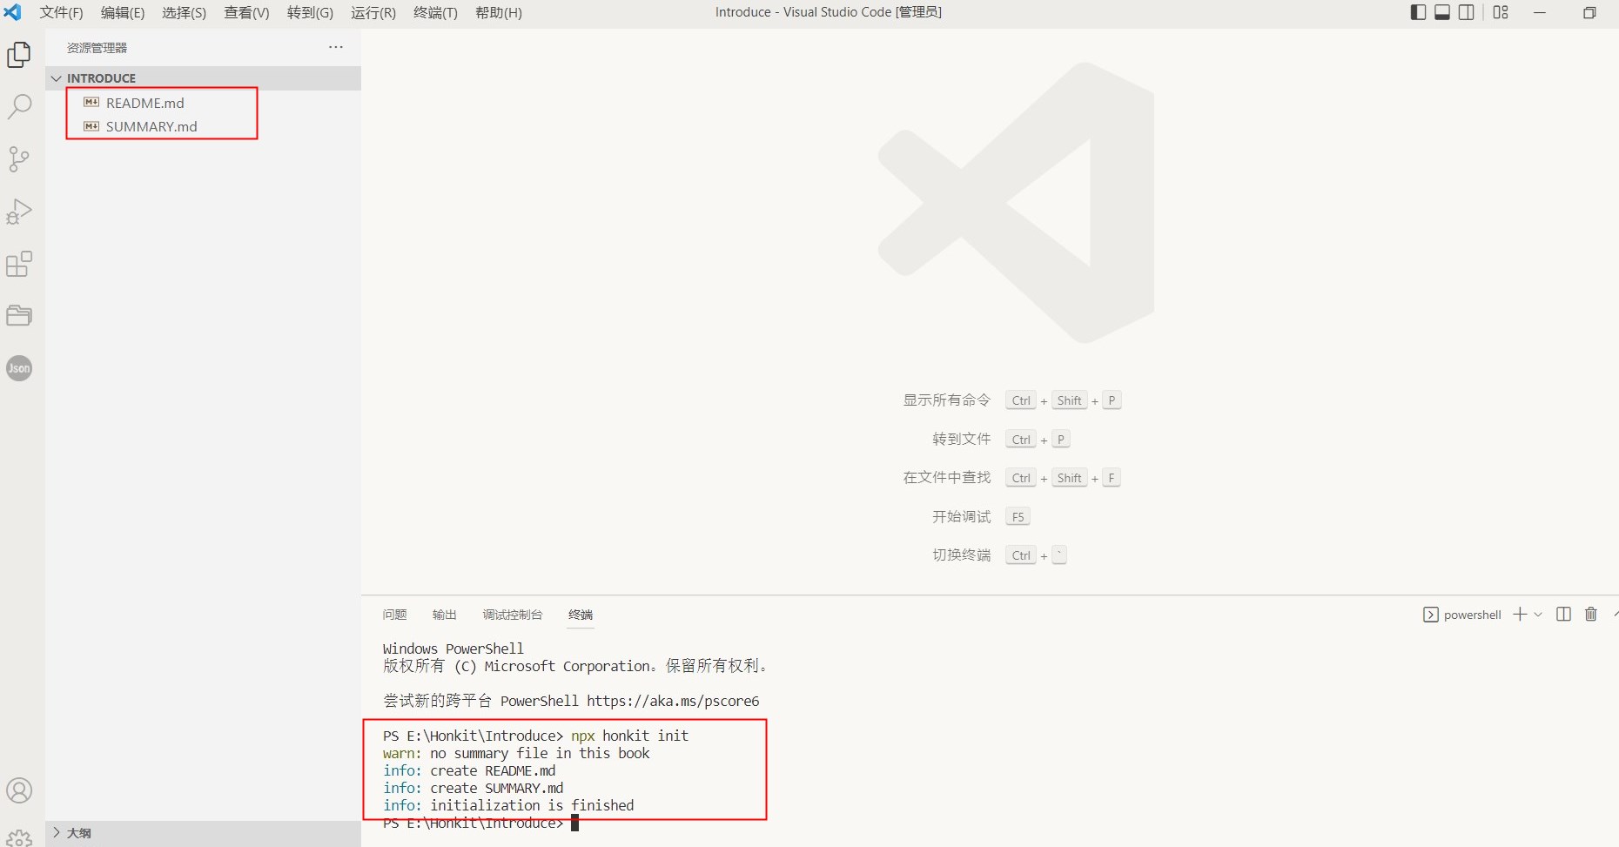
Task: Switch to the 终端 panel tab
Action: tap(581, 615)
